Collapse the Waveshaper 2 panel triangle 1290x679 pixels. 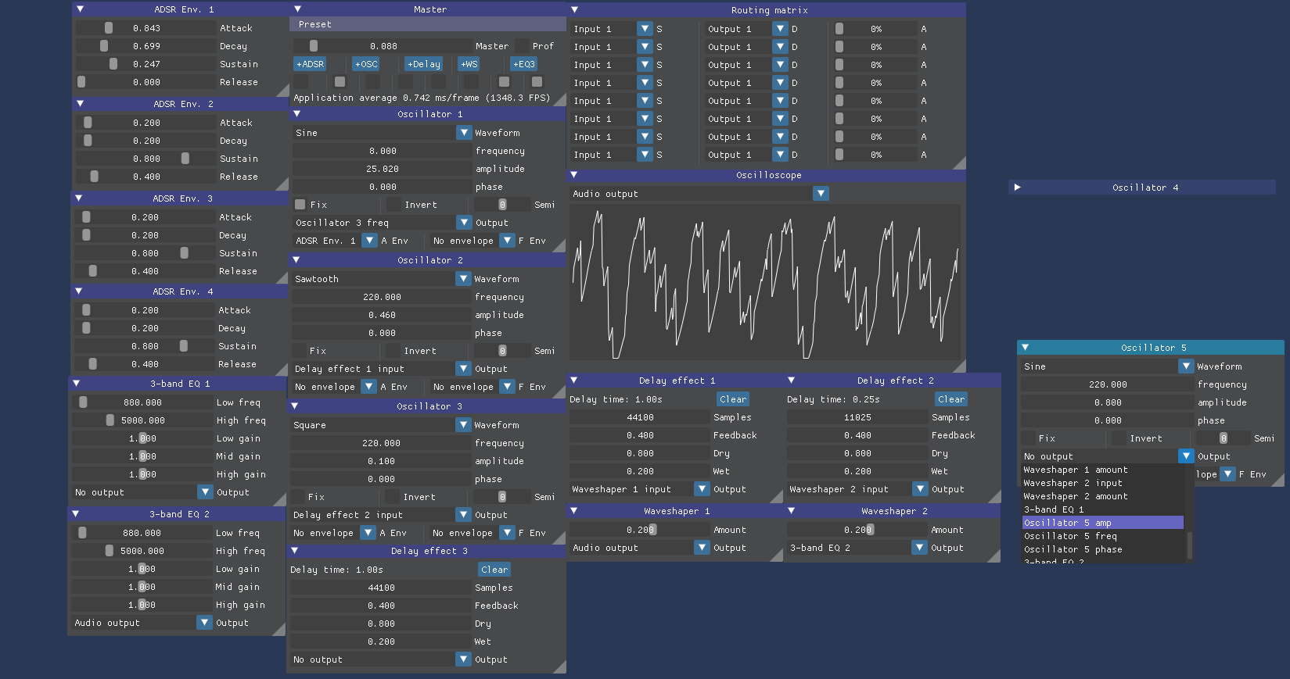[792, 510]
